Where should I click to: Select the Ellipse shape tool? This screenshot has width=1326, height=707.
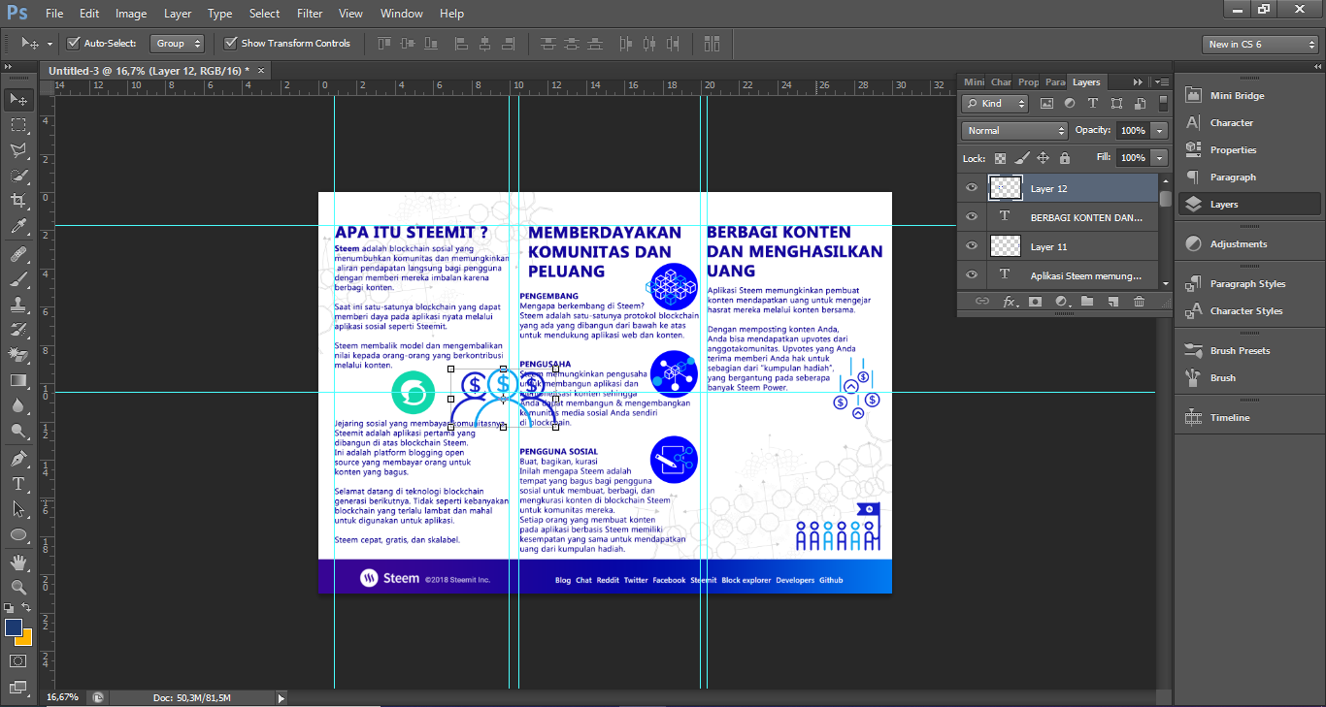pyautogui.click(x=18, y=534)
